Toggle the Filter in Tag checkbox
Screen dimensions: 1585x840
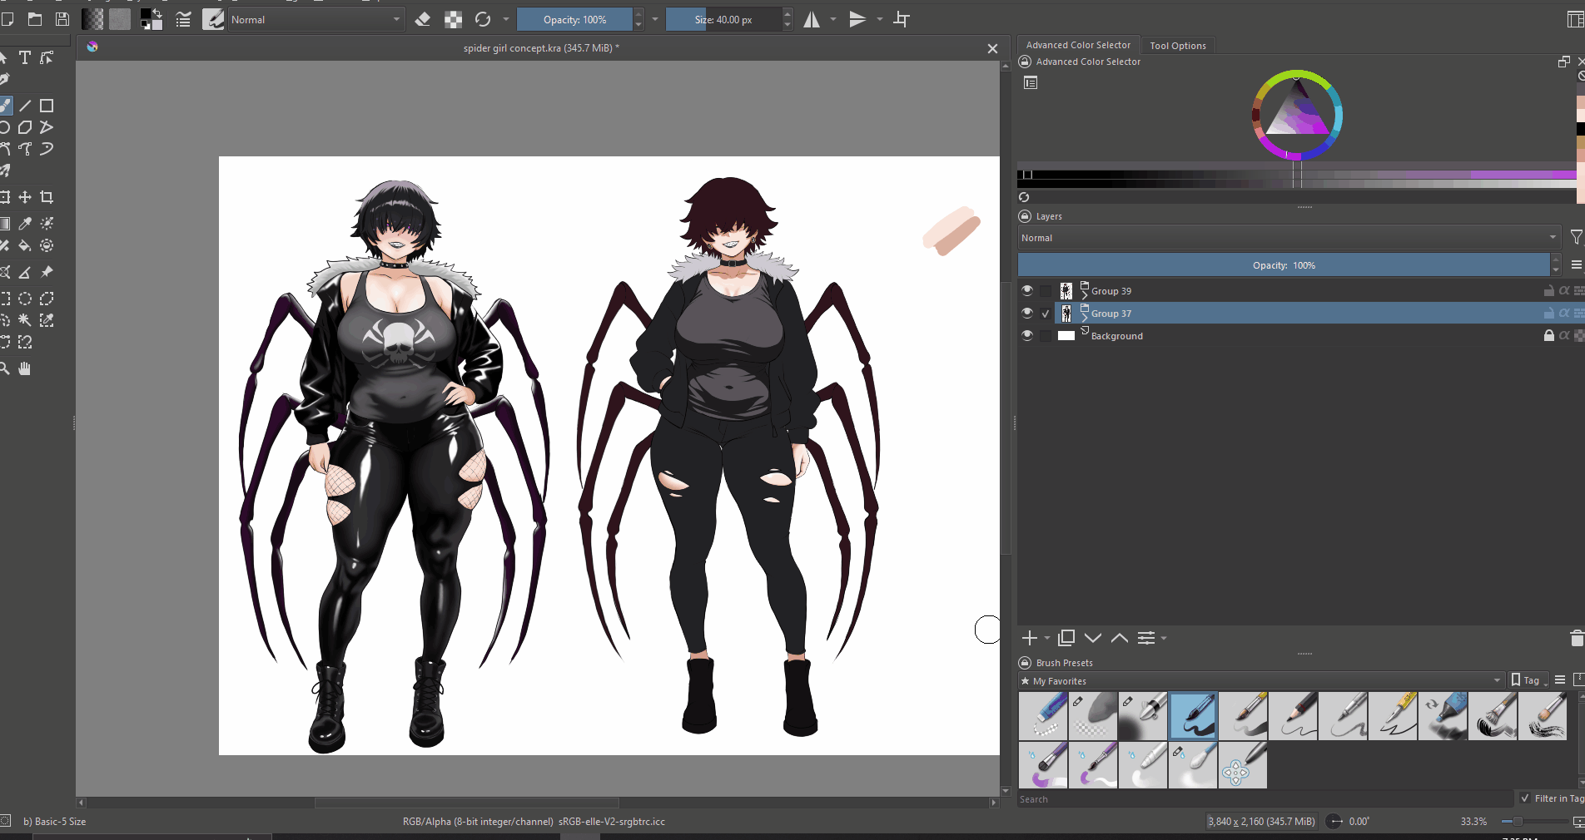[1525, 798]
